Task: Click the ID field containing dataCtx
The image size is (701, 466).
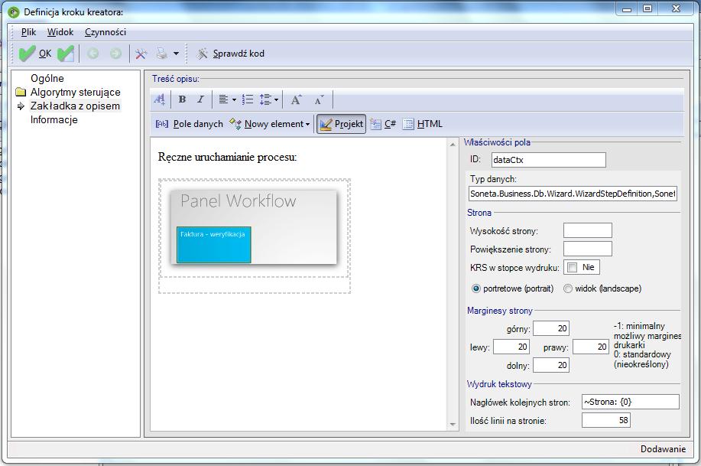Action: pyautogui.click(x=549, y=160)
